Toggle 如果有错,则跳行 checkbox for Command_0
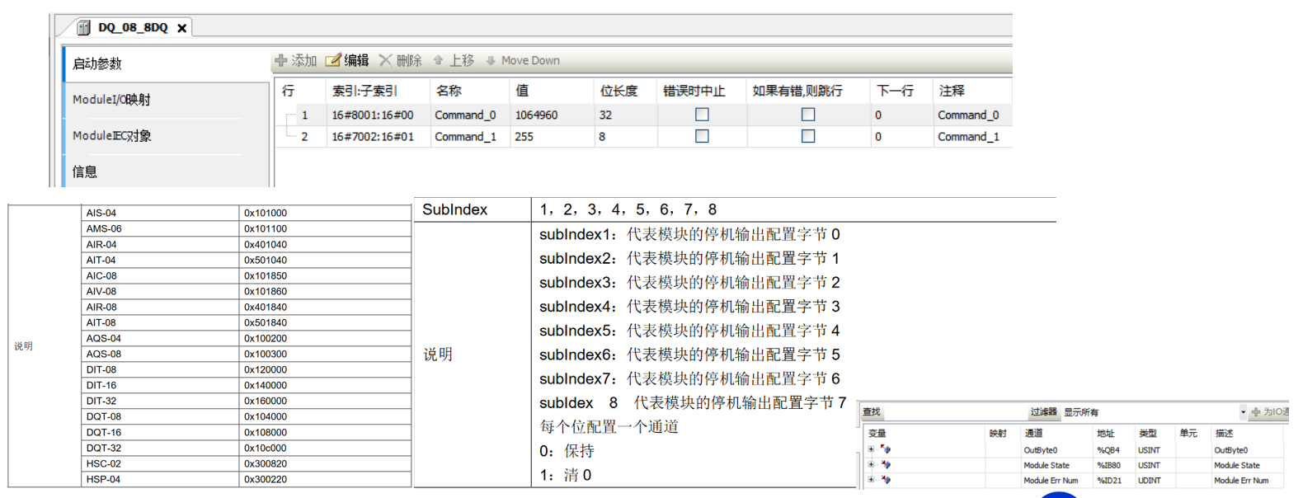 (808, 115)
